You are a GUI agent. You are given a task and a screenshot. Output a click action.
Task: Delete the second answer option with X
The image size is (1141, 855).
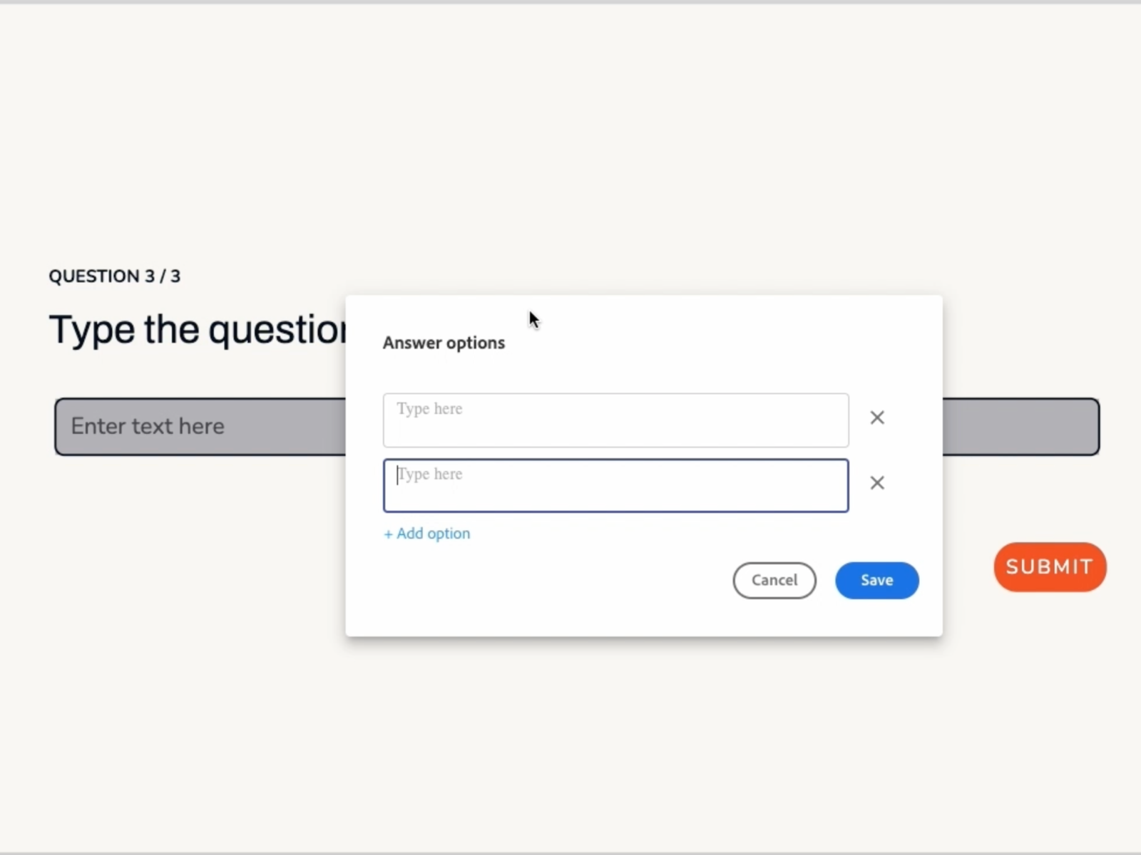[x=877, y=483]
